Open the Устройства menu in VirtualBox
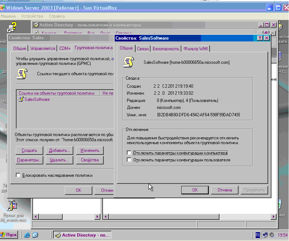 click(x=32, y=16)
